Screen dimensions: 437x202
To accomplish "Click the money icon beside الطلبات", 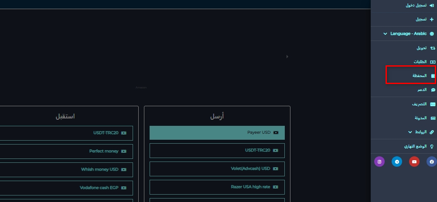I will tap(433, 62).
